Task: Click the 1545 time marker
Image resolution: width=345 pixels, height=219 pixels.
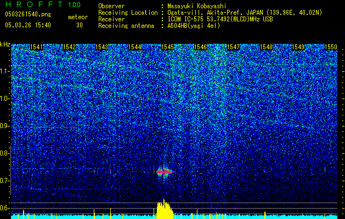Action: pyautogui.click(x=168, y=47)
